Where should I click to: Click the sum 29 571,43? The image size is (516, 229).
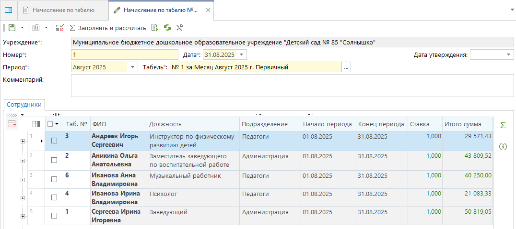tap(478, 136)
